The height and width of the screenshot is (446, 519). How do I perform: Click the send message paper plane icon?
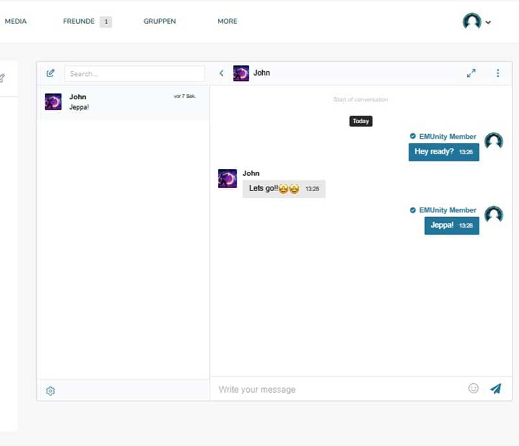point(496,388)
